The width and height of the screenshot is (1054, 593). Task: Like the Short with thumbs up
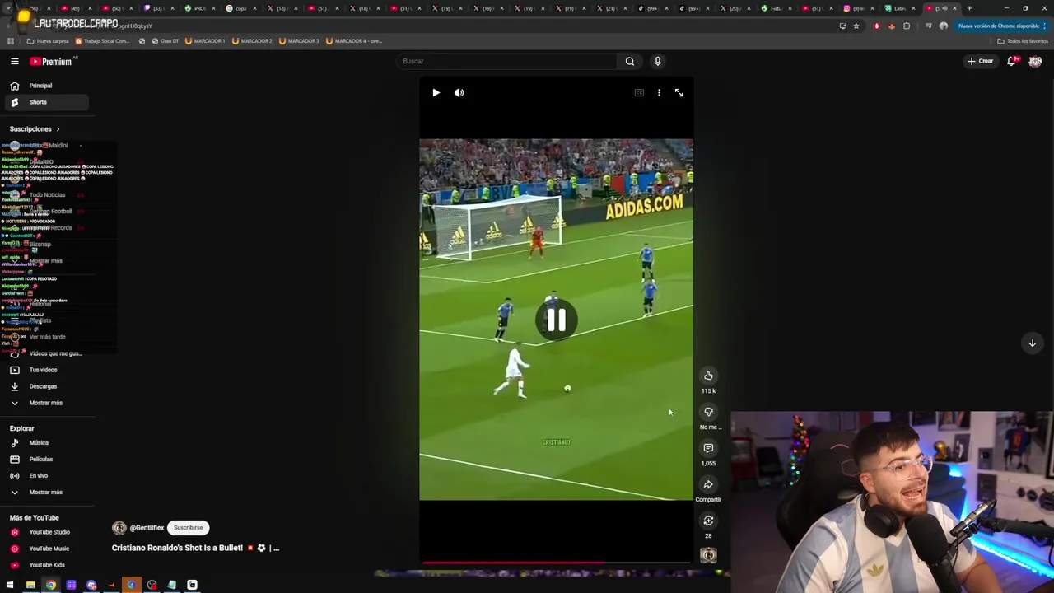pos(708,376)
